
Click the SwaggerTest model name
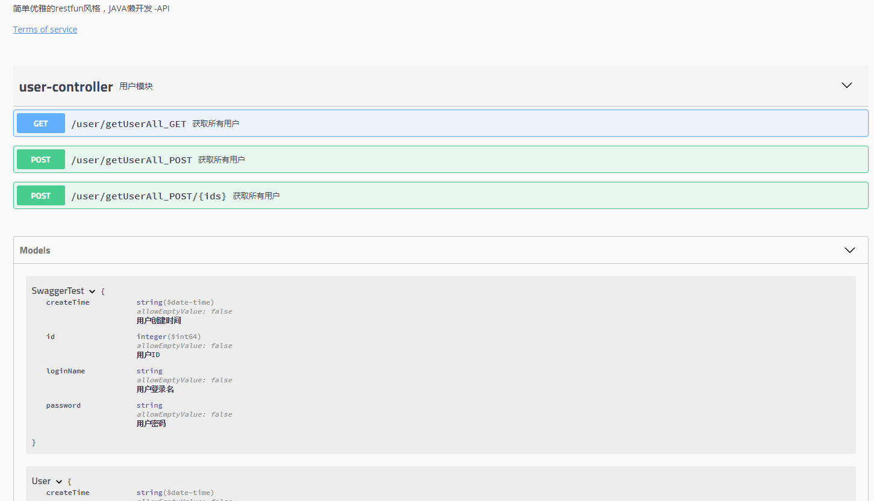pyautogui.click(x=58, y=291)
